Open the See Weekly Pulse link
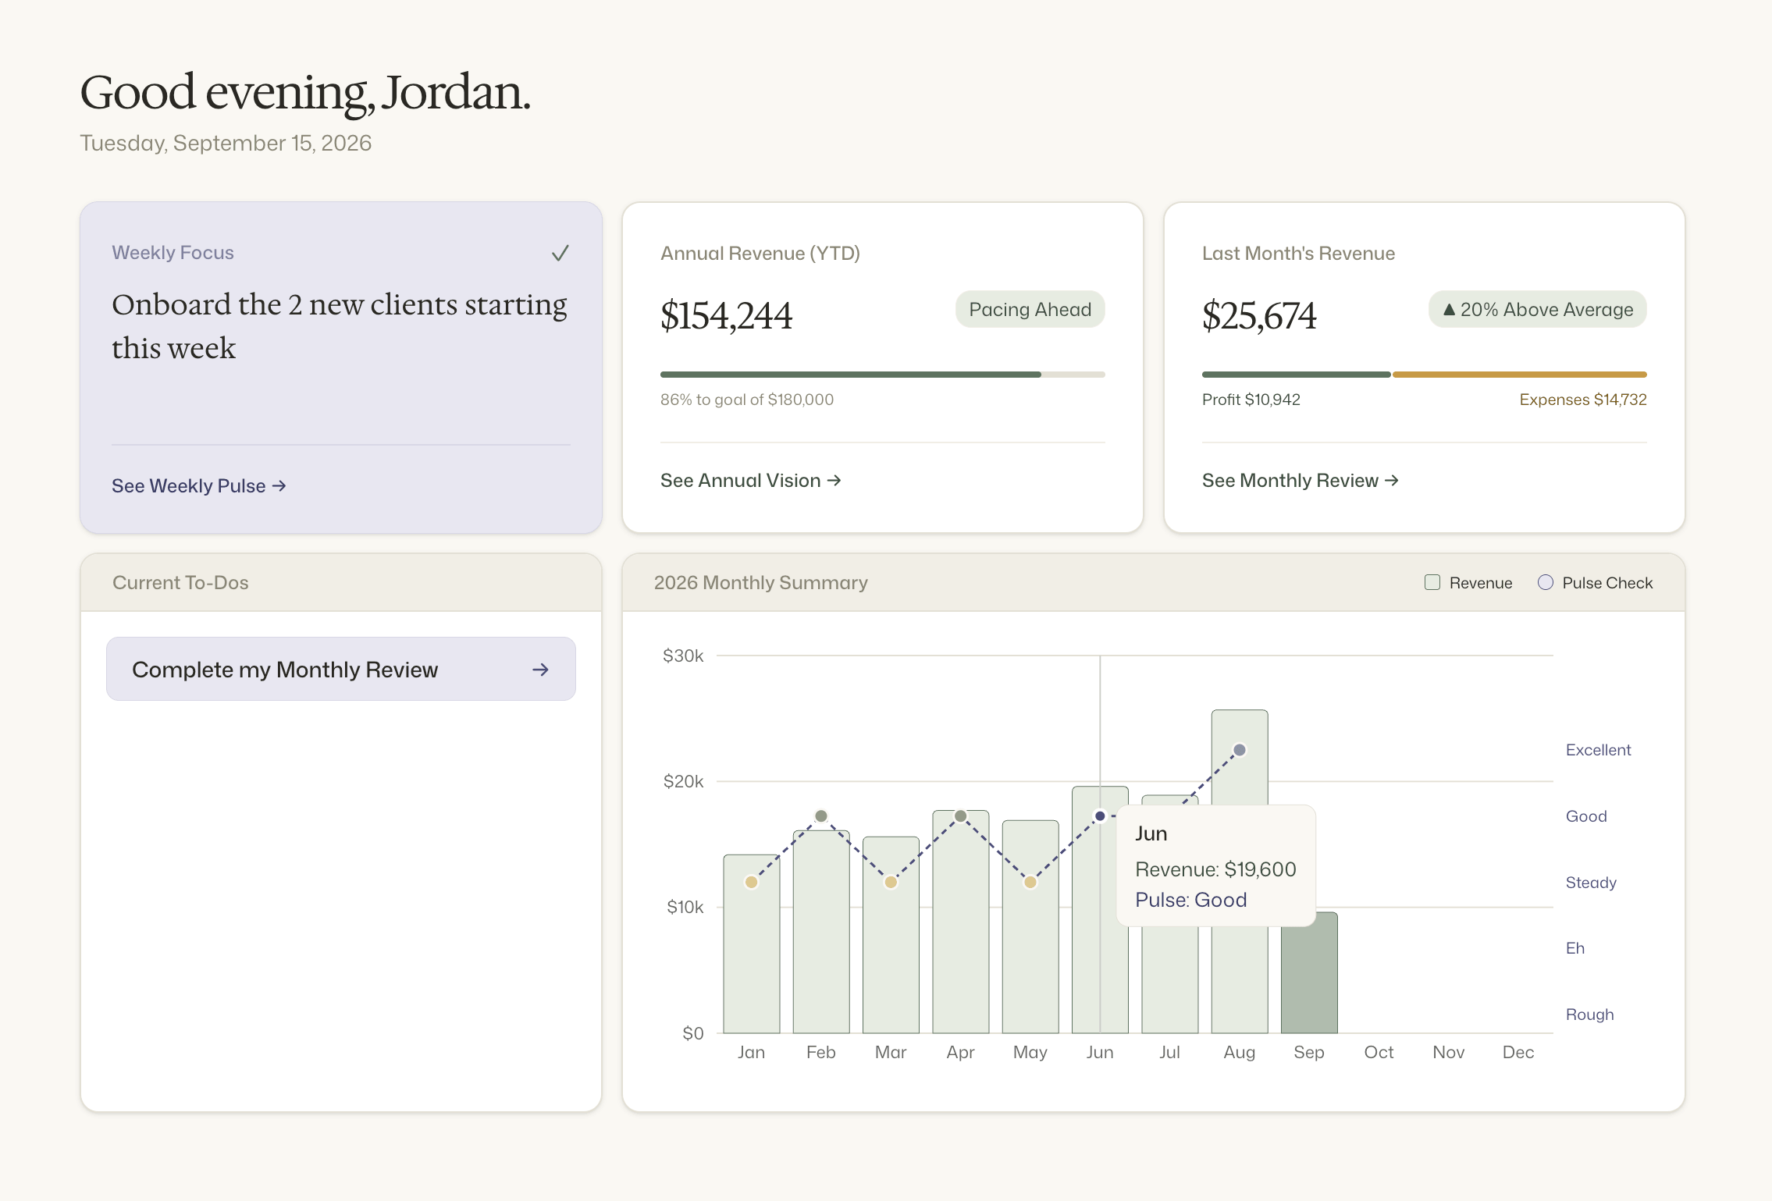The image size is (1772, 1201). coord(198,485)
